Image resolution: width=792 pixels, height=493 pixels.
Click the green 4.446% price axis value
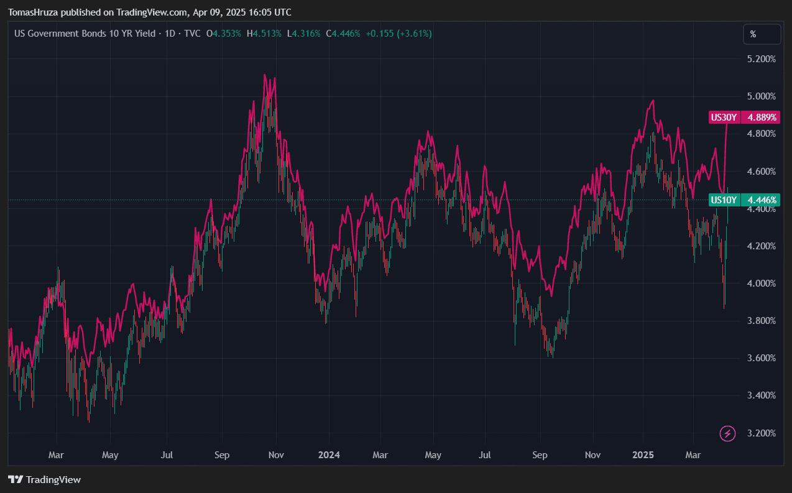pos(762,200)
